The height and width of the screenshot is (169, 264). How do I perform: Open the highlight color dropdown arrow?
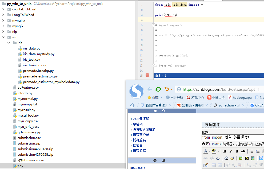click(218, 151)
